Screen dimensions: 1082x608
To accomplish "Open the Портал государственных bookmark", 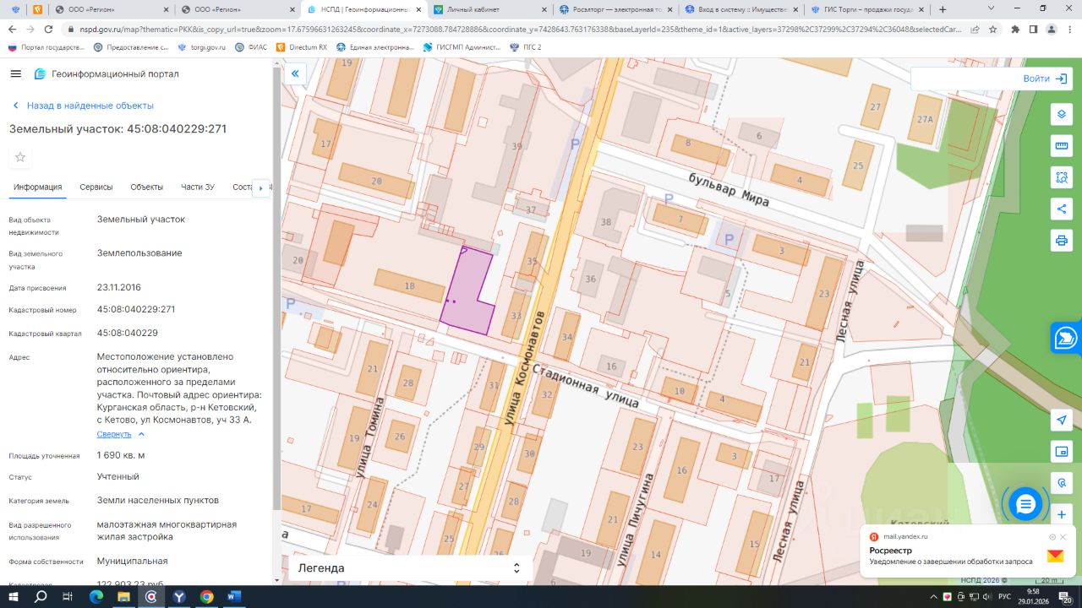I will (46, 47).
